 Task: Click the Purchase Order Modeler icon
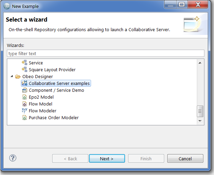pyautogui.click(x=24, y=117)
